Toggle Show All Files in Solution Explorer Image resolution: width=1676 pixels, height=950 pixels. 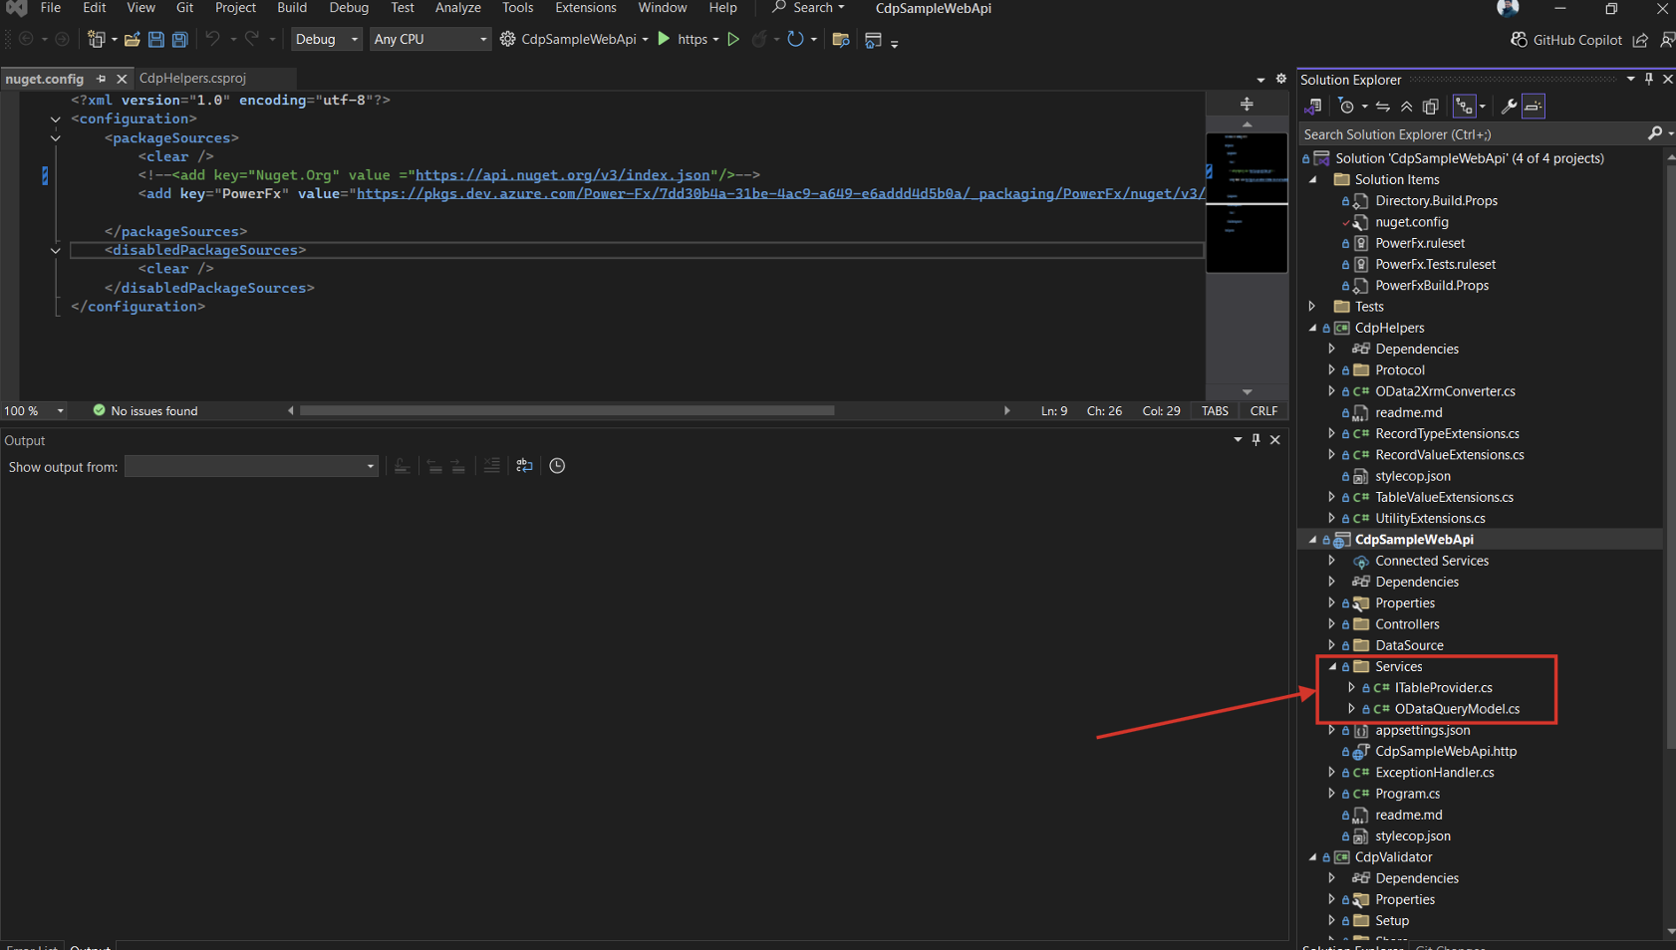[x=1431, y=107]
